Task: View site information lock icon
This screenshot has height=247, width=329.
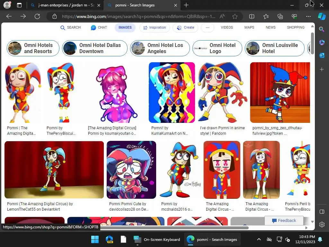Action: point(55,16)
